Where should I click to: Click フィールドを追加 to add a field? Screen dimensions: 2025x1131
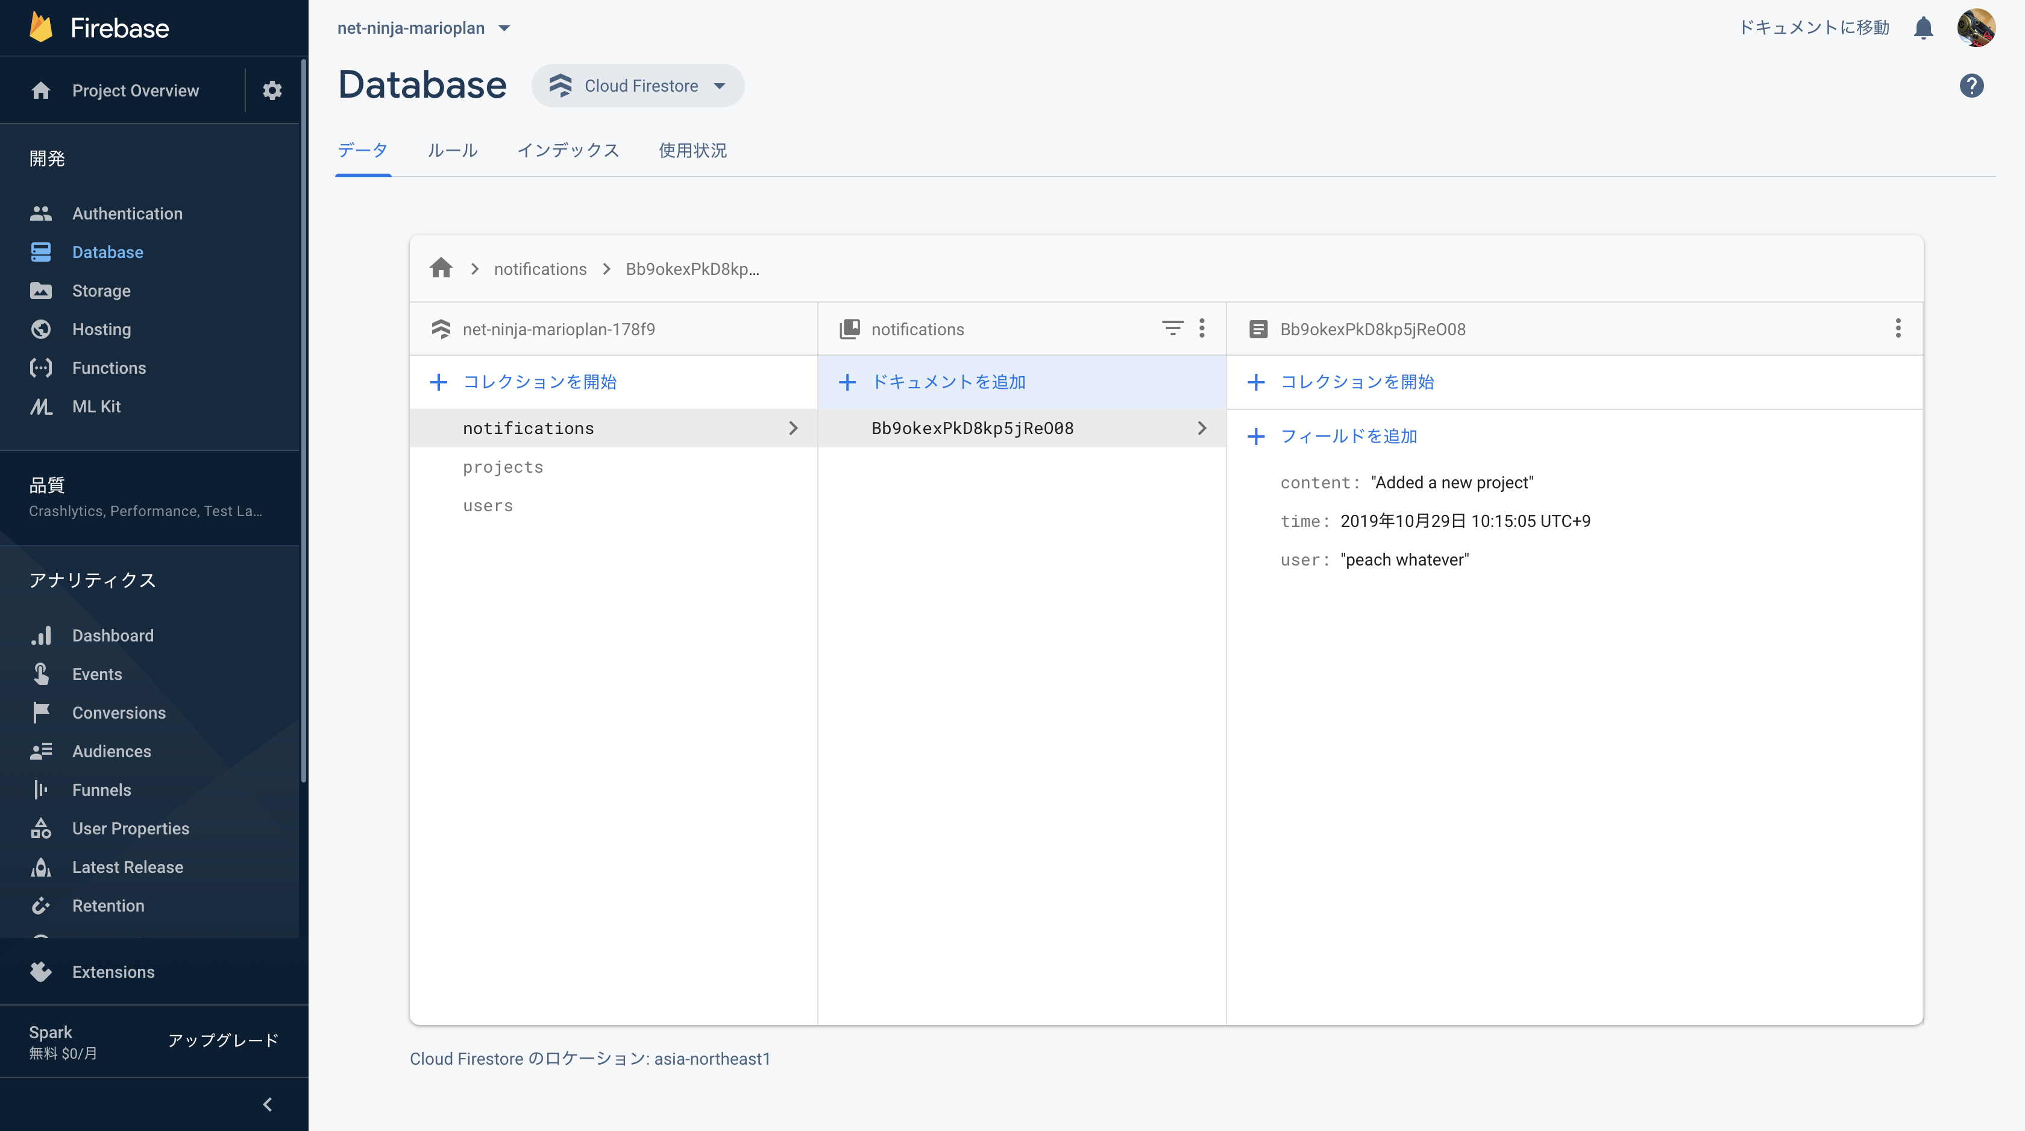(1333, 436)
